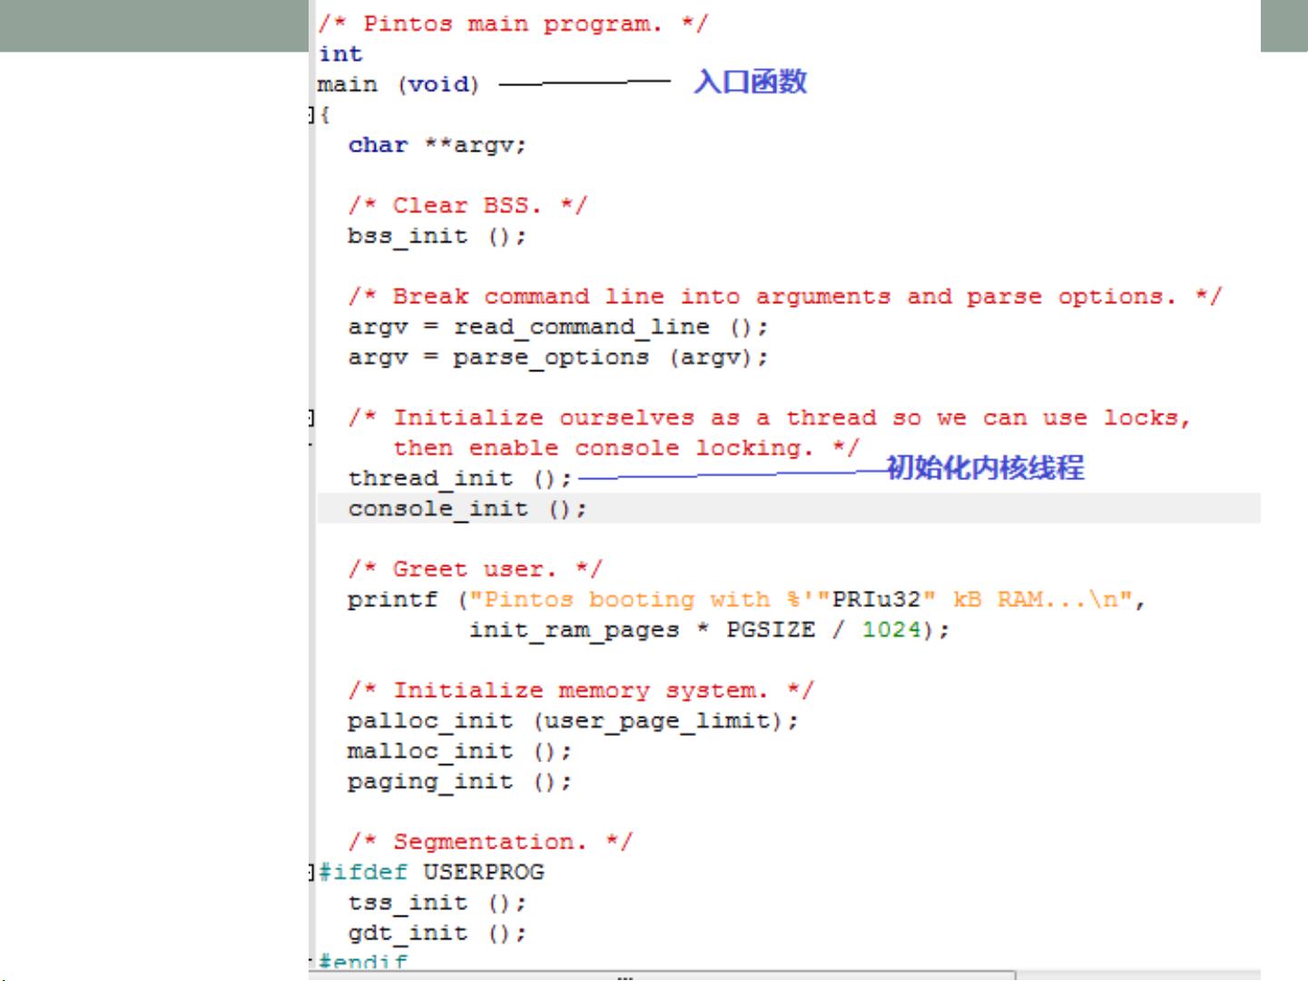Click the "main (void)" function declaration
The width and height of the screenshot is (1308, 981).
(398, 84)
